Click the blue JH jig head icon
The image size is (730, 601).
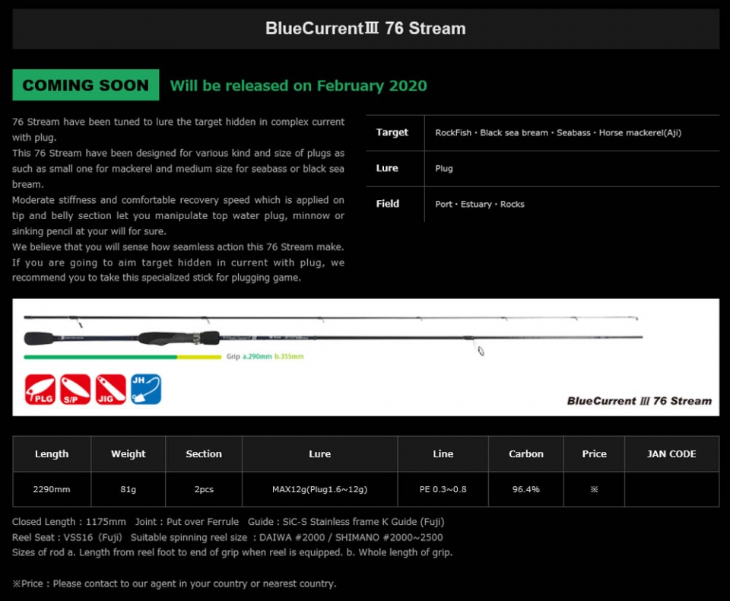point(146,389)
